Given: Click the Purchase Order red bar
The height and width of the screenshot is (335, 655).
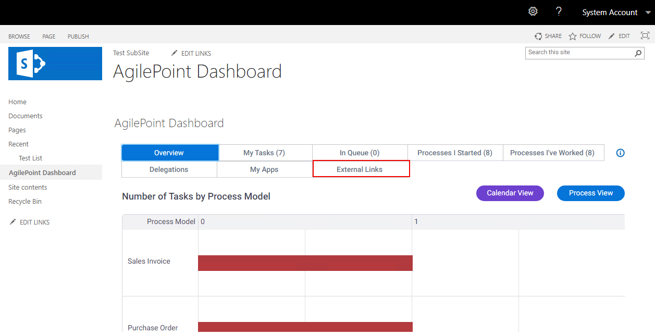Looking at the screenshot, I should pos(305,327).
